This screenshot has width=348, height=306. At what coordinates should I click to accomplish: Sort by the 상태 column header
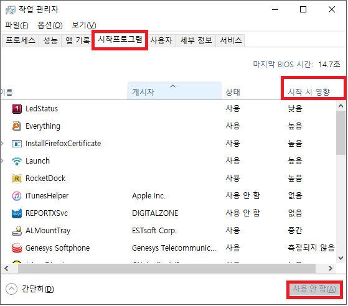[251, 90]
